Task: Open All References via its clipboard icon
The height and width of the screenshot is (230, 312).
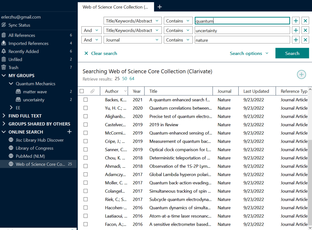Action: [3, 35]
